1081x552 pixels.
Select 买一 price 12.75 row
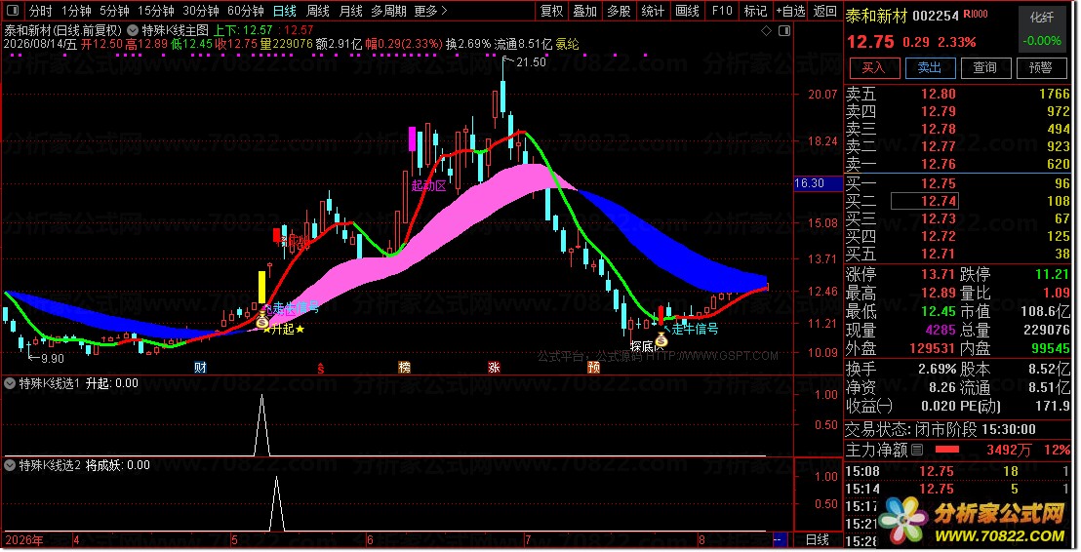958,183
